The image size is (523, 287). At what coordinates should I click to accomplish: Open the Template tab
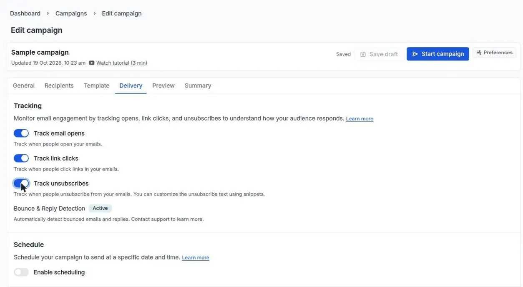96,86
